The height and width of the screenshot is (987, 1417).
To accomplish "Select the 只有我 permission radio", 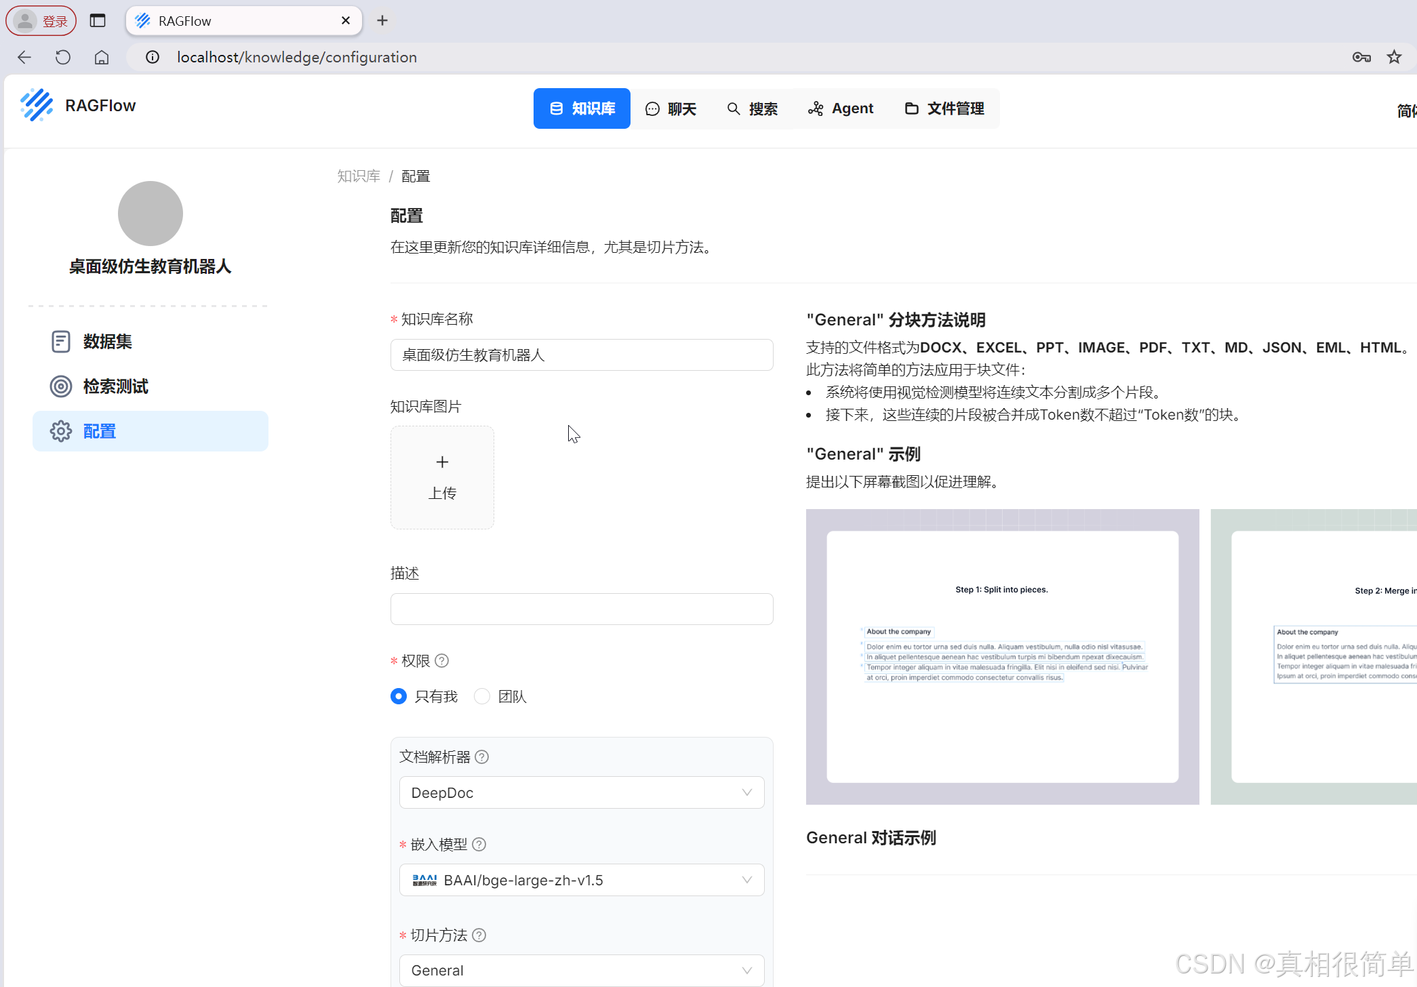I will 399,696.
